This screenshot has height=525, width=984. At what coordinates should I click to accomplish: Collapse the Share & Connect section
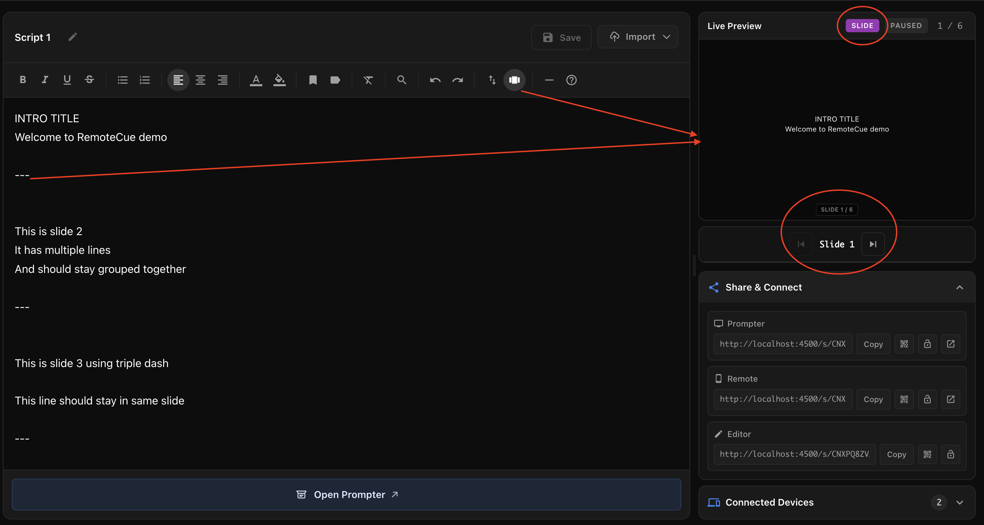[x=959, y=287]
